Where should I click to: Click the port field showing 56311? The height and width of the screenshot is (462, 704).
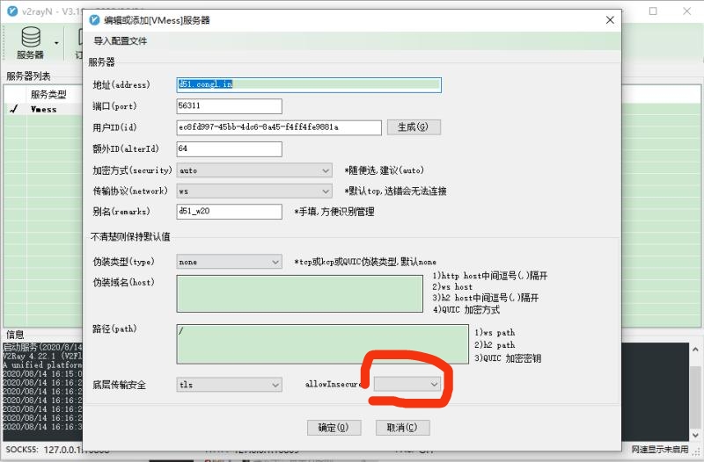tap(229, 106)
